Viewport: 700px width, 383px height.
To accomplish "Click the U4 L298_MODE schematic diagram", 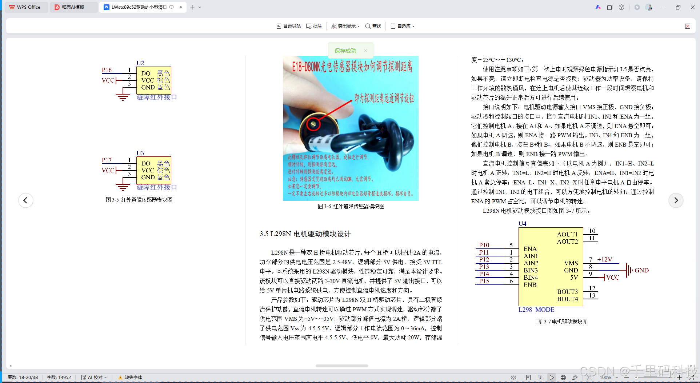I will pos(562,267).
